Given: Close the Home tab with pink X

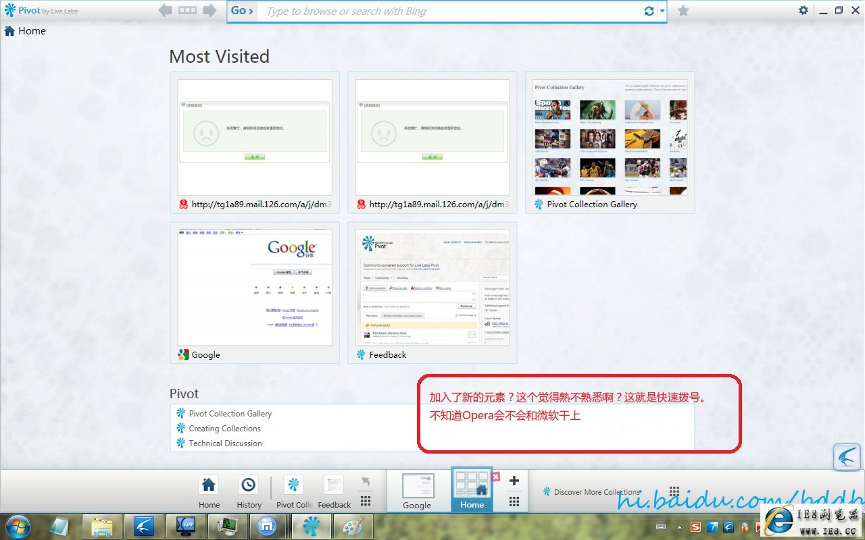Looking at the screenshot, I should [496, 477].
